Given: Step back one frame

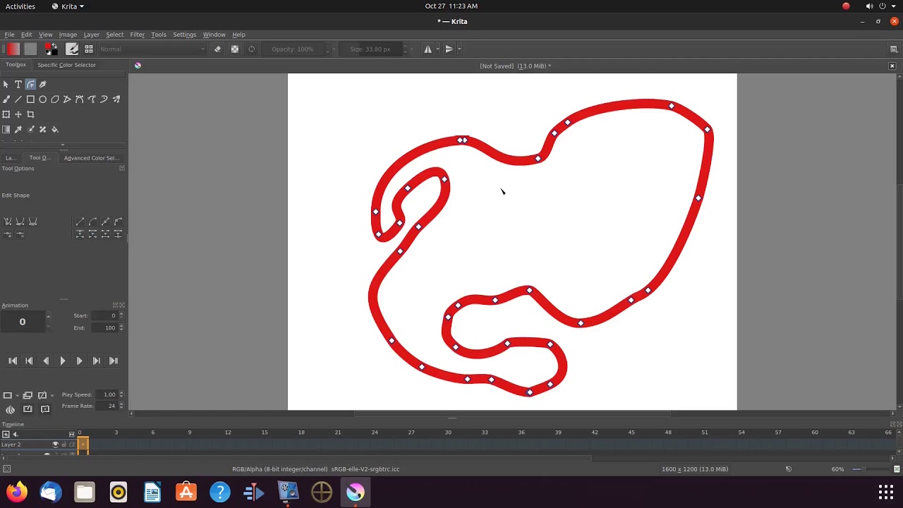Looking at the screenshot, I should (46, 361).
